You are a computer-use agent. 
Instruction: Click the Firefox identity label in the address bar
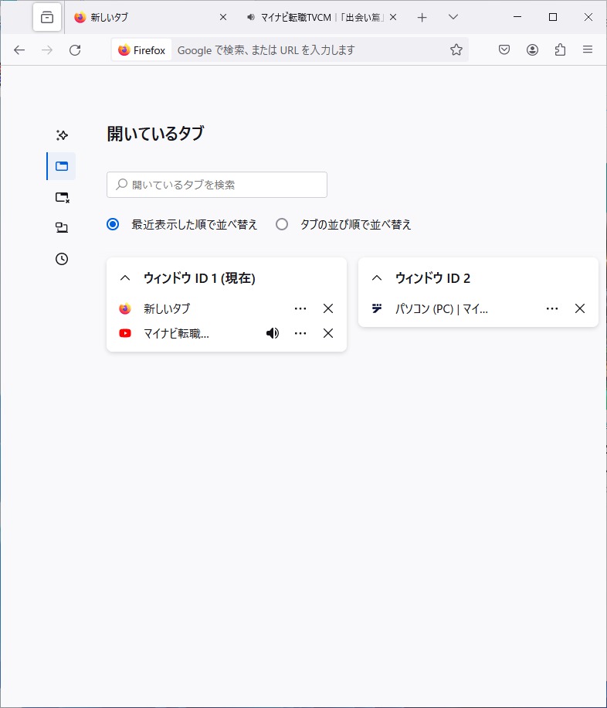(x=141, y=50)
